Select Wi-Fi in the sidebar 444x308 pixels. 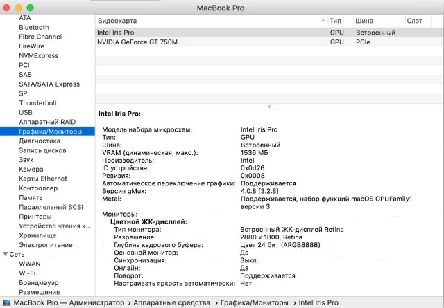27,273
